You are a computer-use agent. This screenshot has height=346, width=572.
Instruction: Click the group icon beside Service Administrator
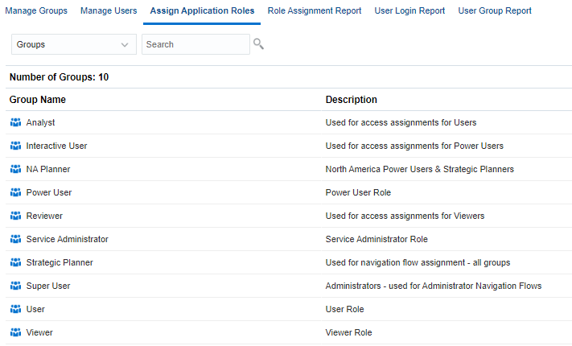tap(15, 239)
